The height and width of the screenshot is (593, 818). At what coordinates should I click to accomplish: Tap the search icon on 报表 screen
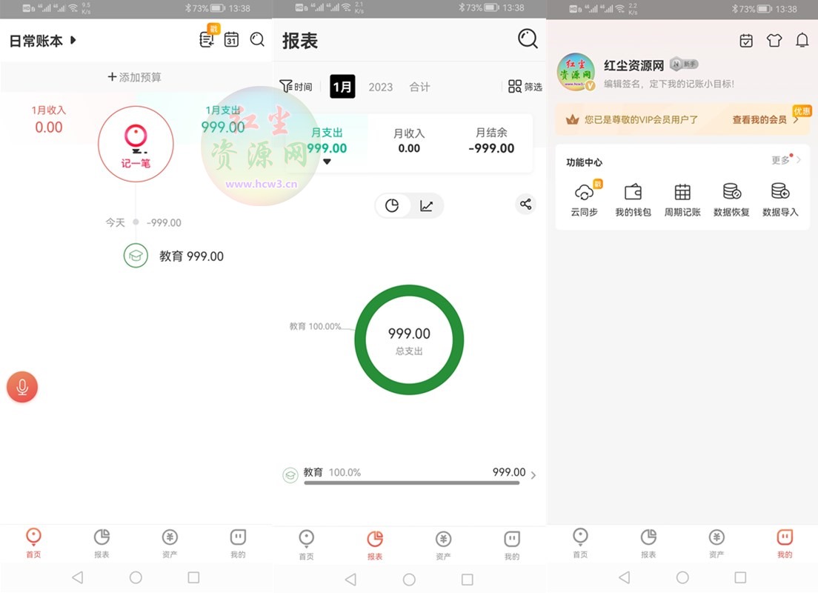pos(528,39)
